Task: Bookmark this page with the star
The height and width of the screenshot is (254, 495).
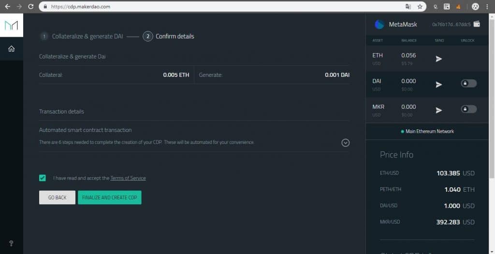Action: coord(420,7)
